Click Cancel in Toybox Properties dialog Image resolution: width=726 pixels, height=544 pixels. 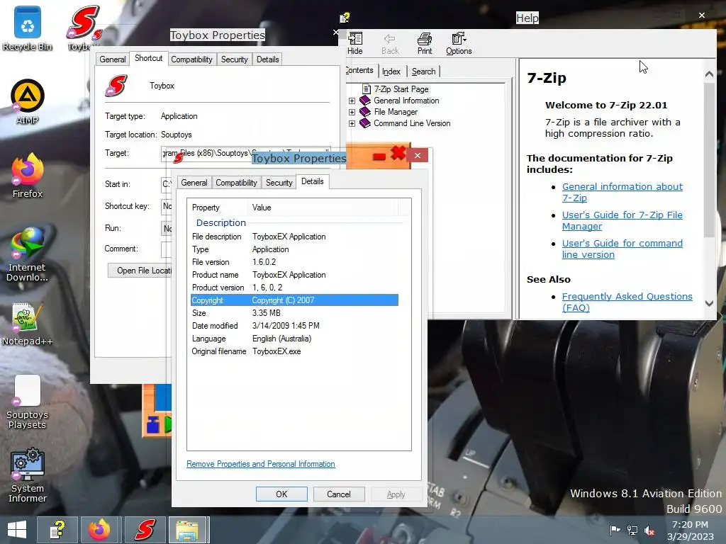(339, 494)
